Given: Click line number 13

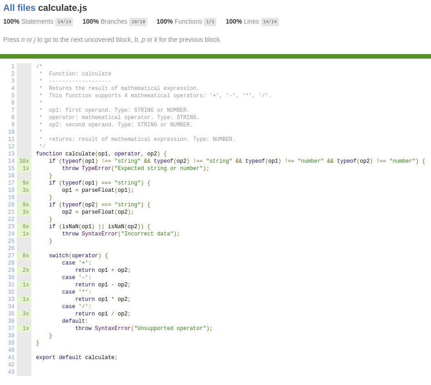Looking at the screenshot, I should coord(11,154).
